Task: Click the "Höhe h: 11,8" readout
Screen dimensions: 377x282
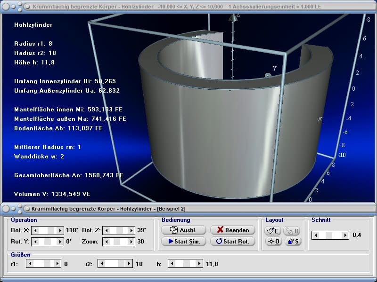Action: [x=34, y=63]
